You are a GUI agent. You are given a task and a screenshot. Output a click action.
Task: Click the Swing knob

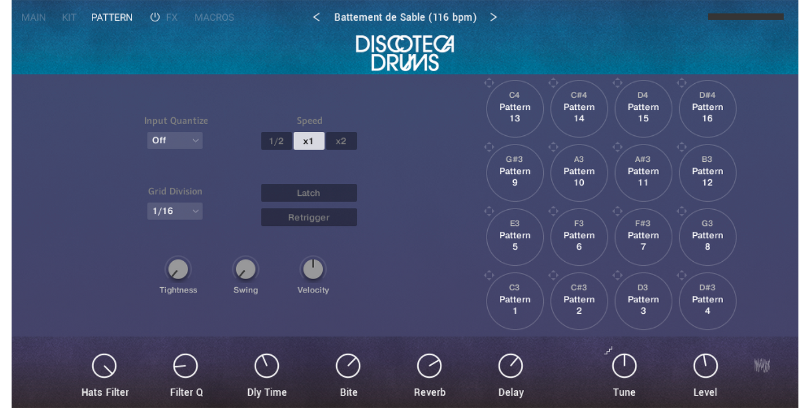245,269
